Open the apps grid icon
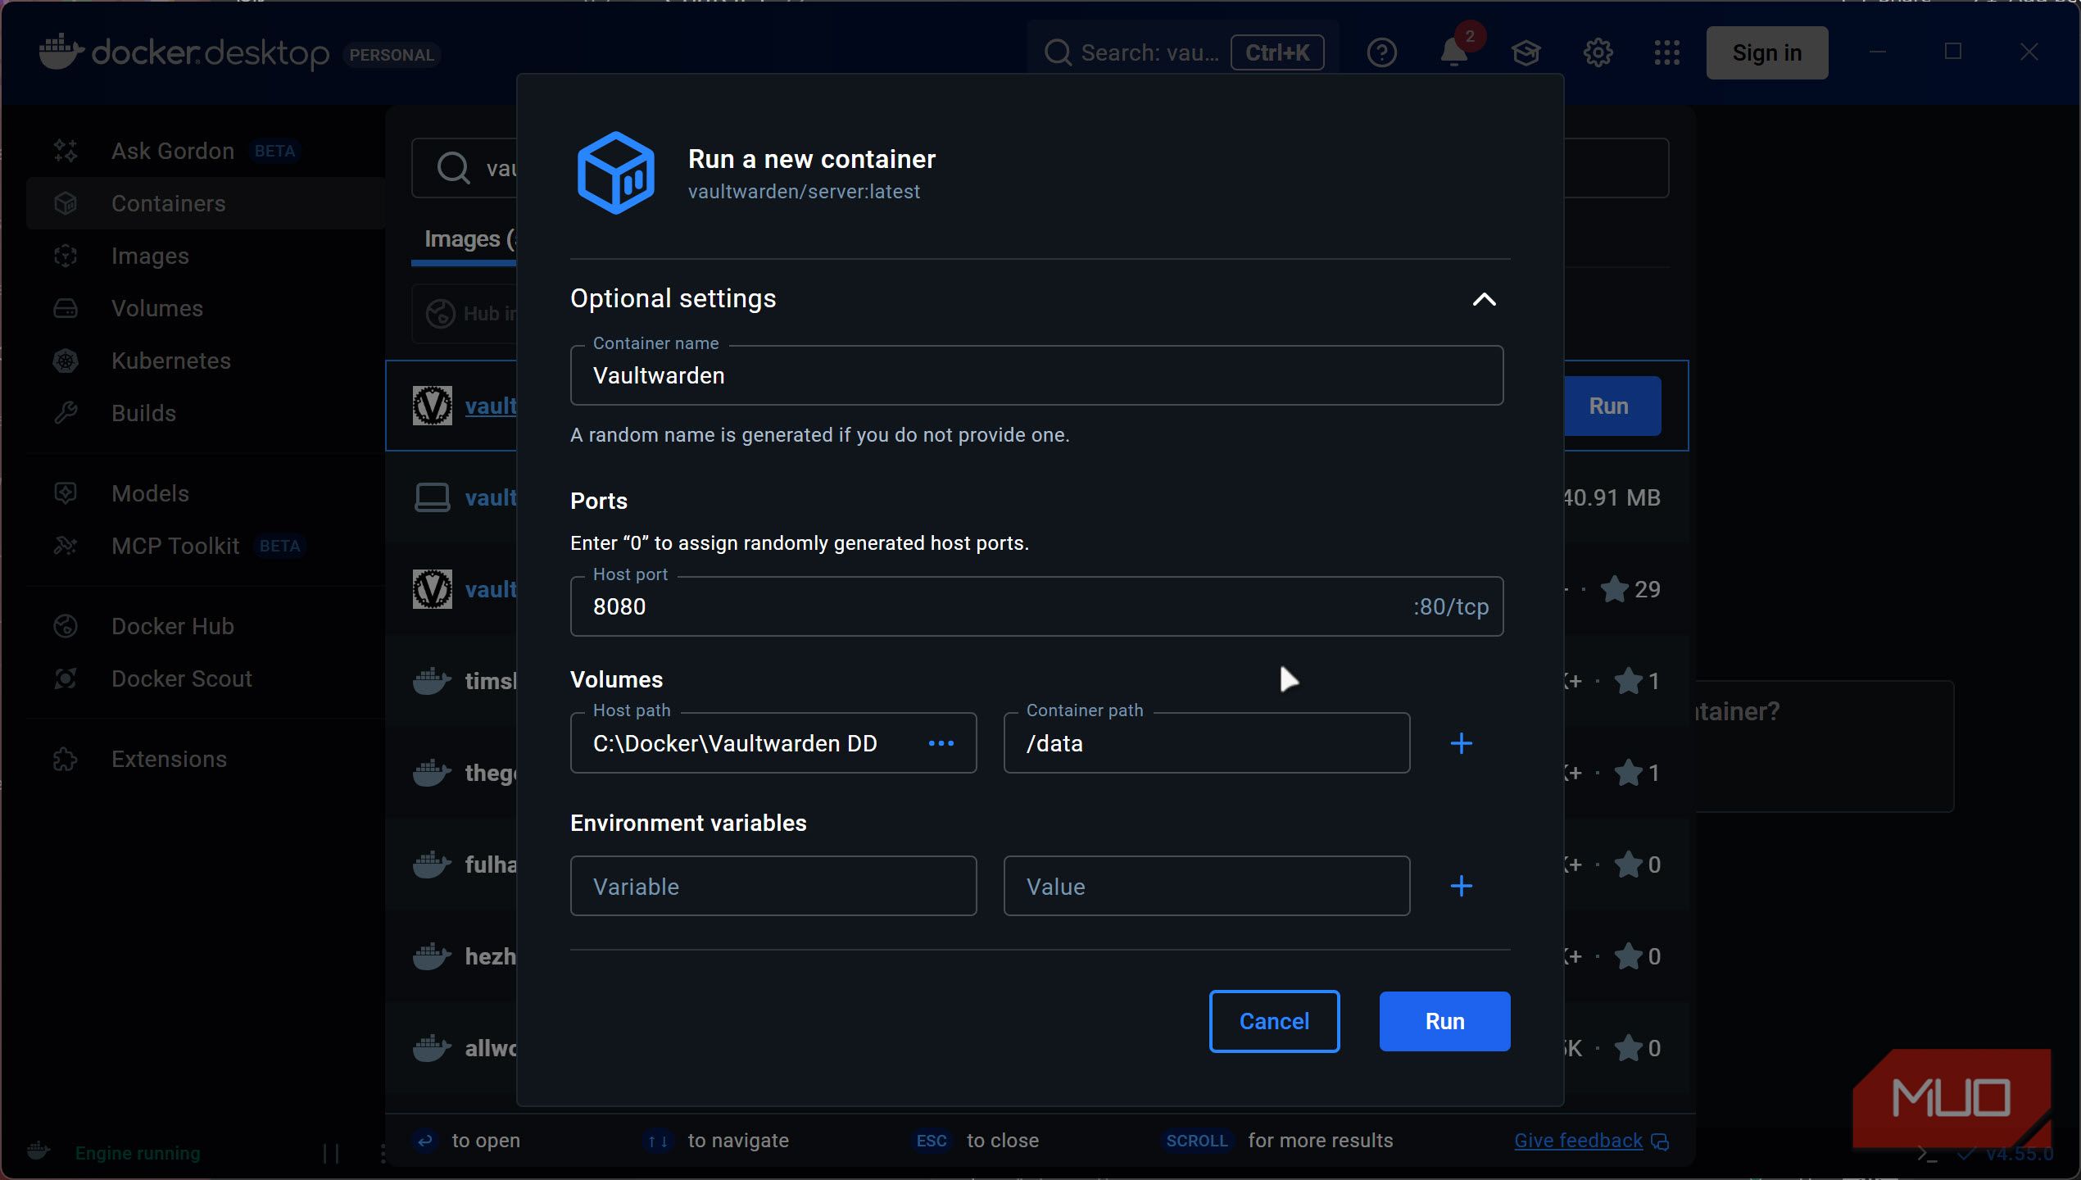2081x1180 pixels. click(1666, 52)
